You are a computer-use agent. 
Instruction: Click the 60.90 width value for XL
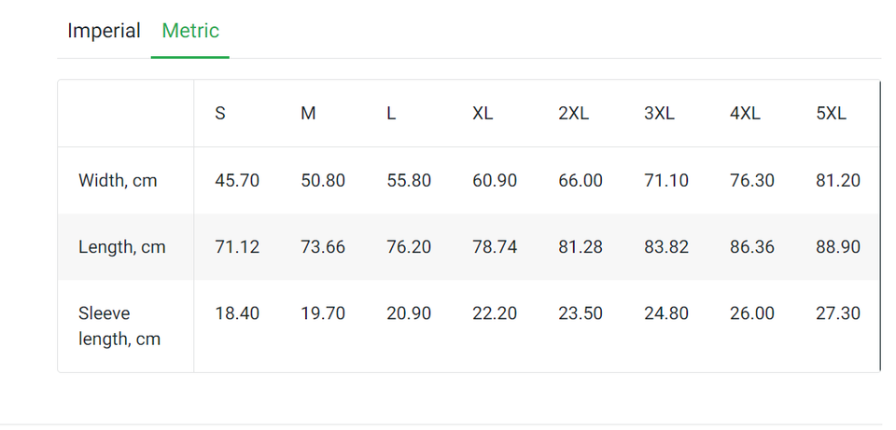(495, 181)
